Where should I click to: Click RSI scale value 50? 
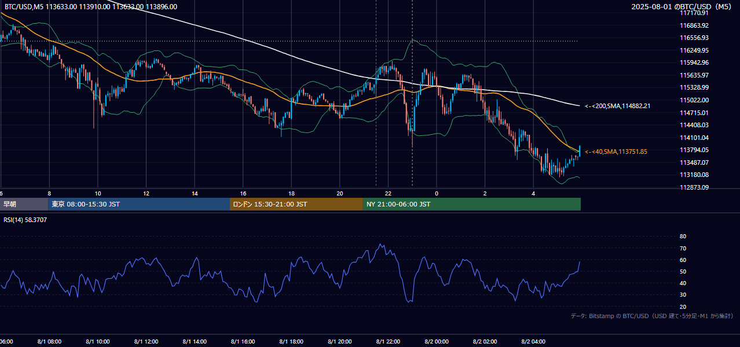(x=683, y=271)
